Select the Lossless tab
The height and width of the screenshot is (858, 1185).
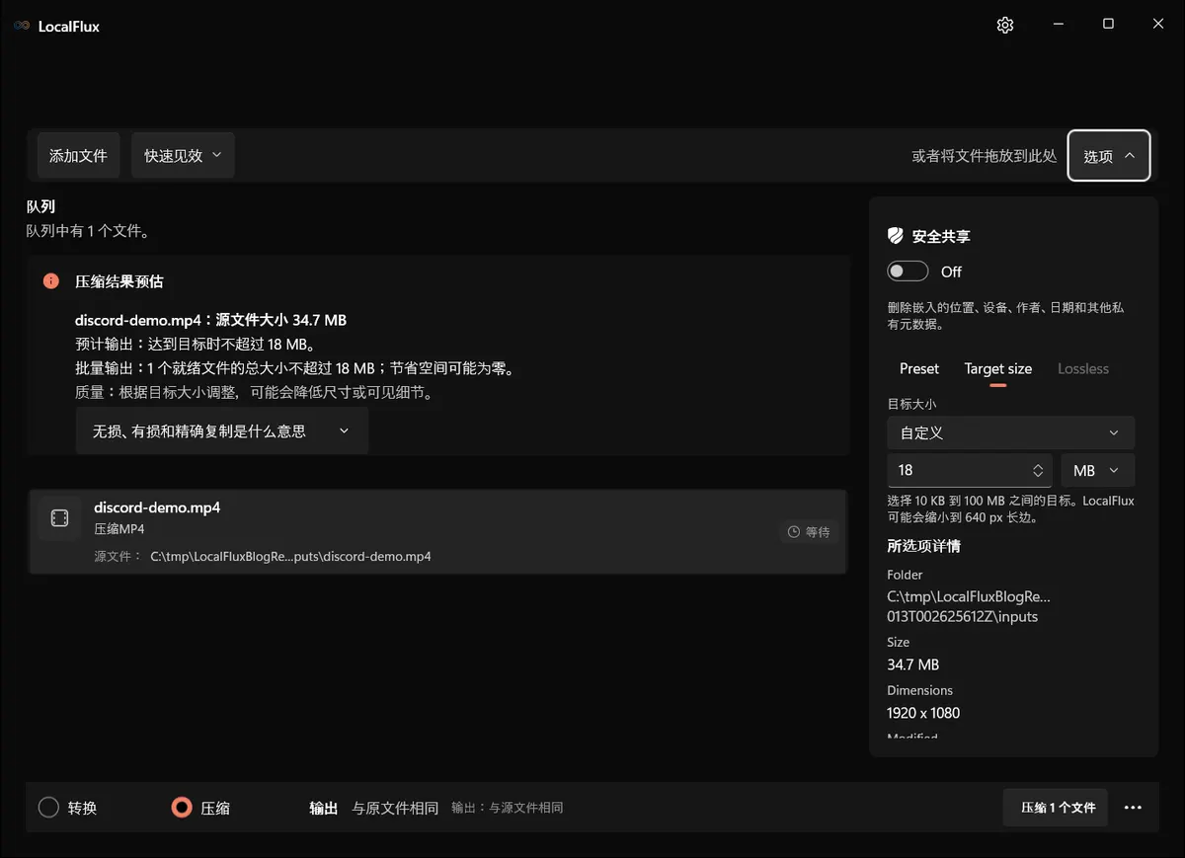[x=1083, y=368]
